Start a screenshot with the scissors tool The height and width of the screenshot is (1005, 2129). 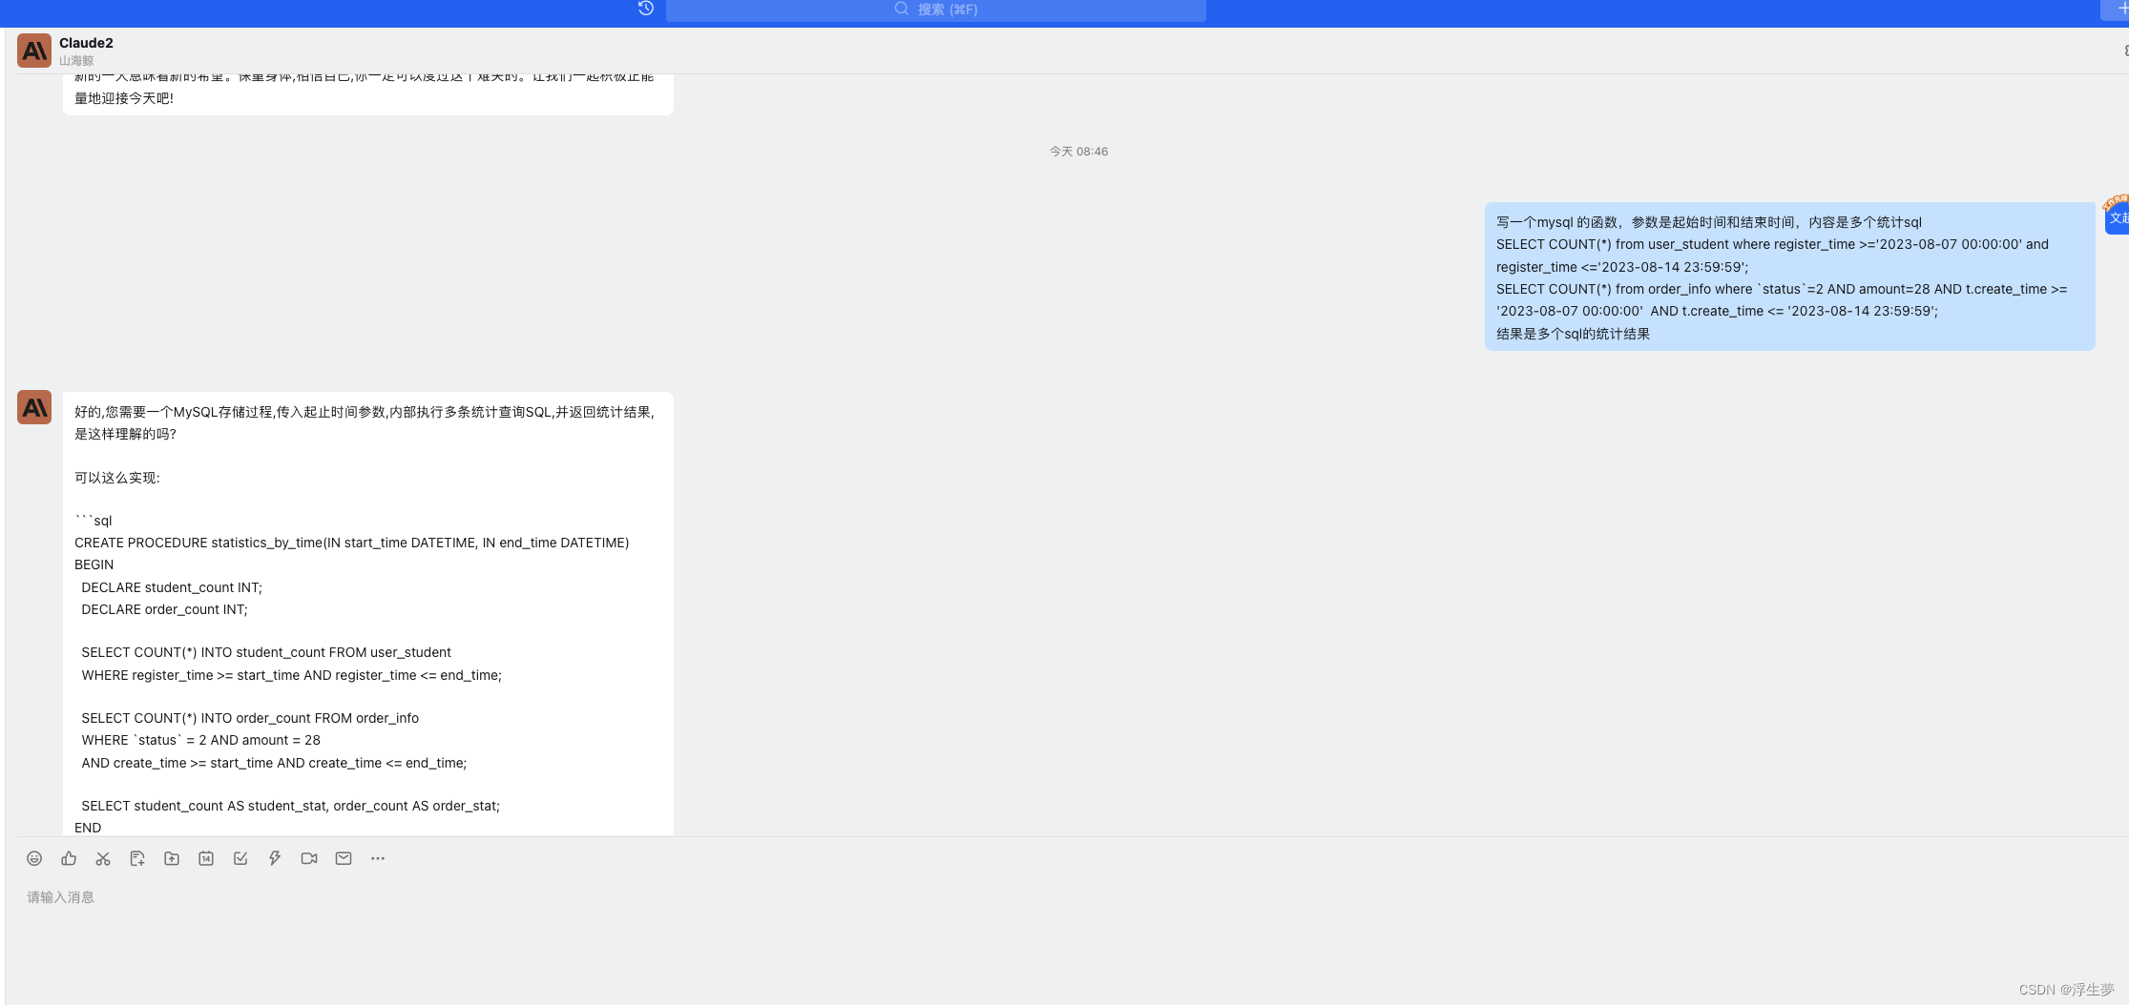click(103, 858)
